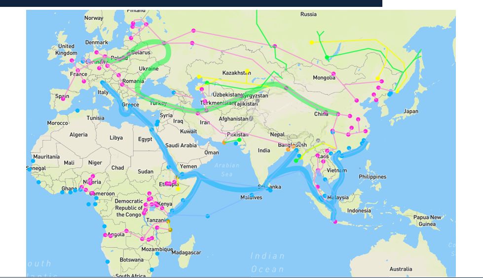Viewport: 483px width, 278px height.
Task: Select the Philippines country label
Action: [x=372, y=177]
